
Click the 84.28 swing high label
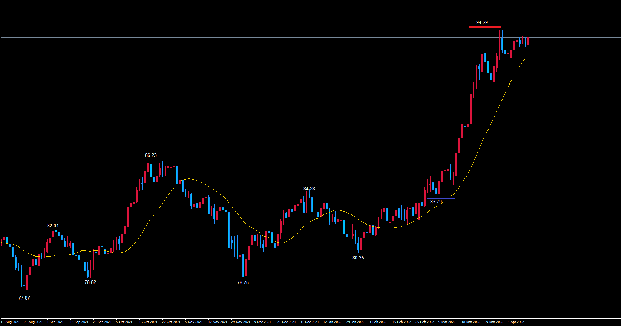[x=309, y=189]
